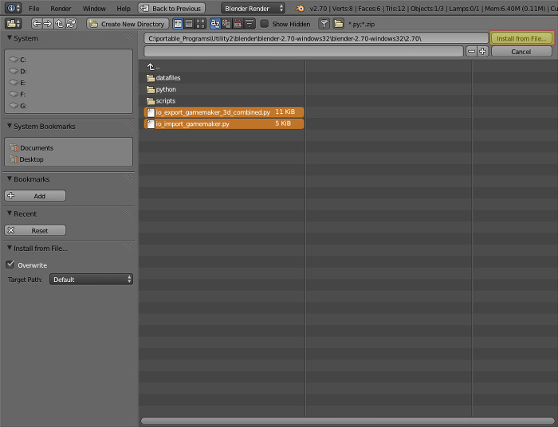Toggle the Overwrite checkbox
The width and height of the screenshot is (558, 427).
point(10,264)
